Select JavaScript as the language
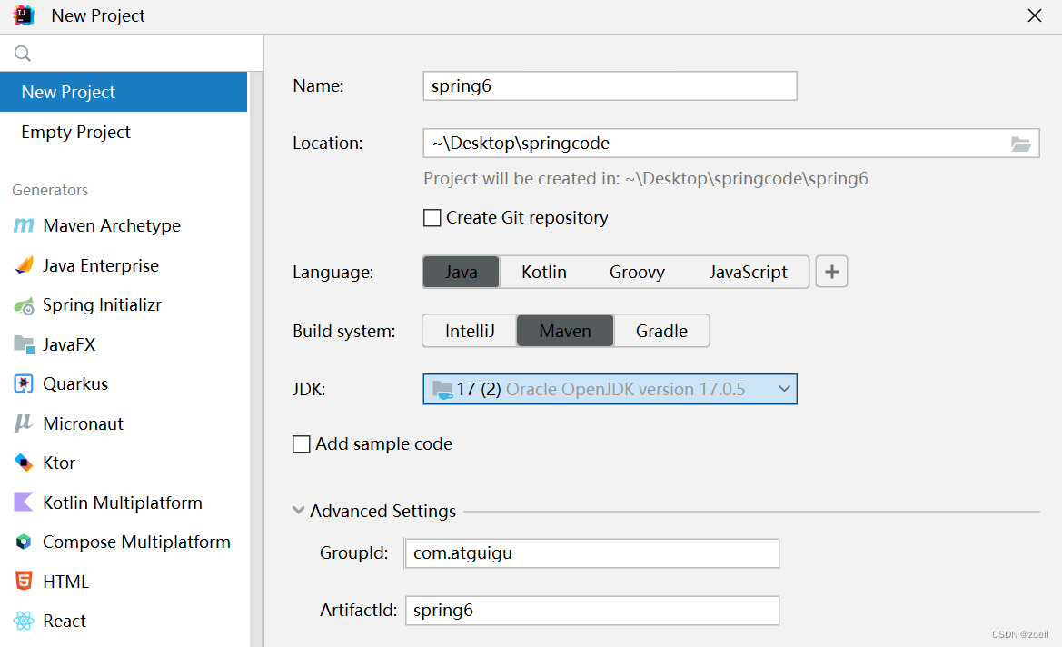This screenshot has height=647, width=1062. 749,272
